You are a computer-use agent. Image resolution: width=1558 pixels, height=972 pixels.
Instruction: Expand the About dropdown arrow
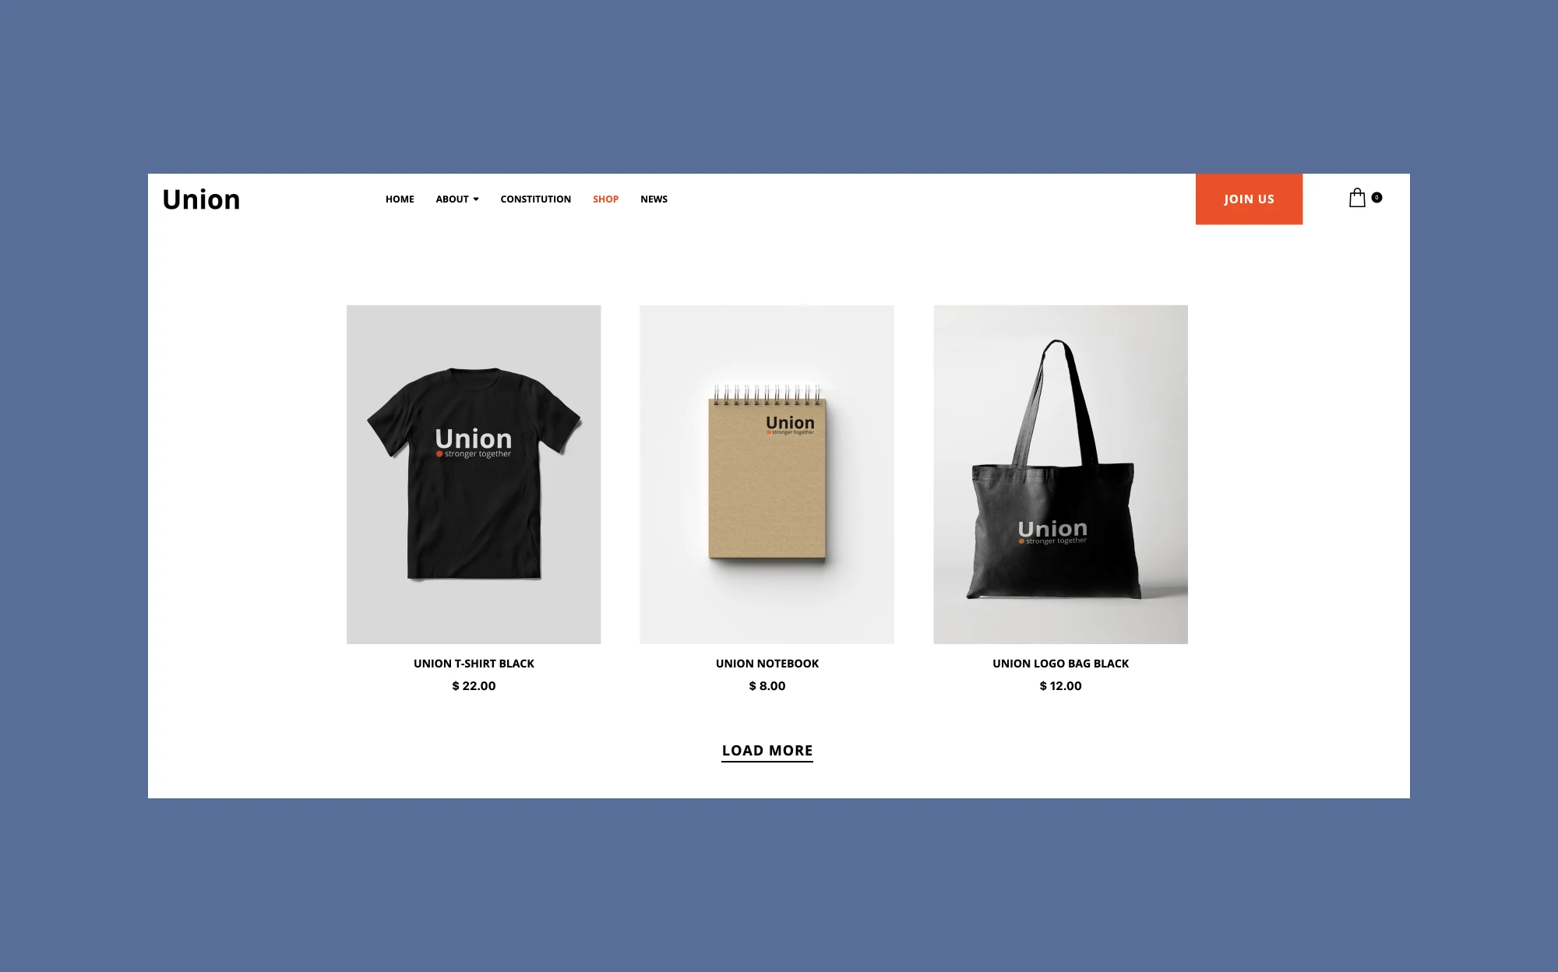(x=476, y=199)
